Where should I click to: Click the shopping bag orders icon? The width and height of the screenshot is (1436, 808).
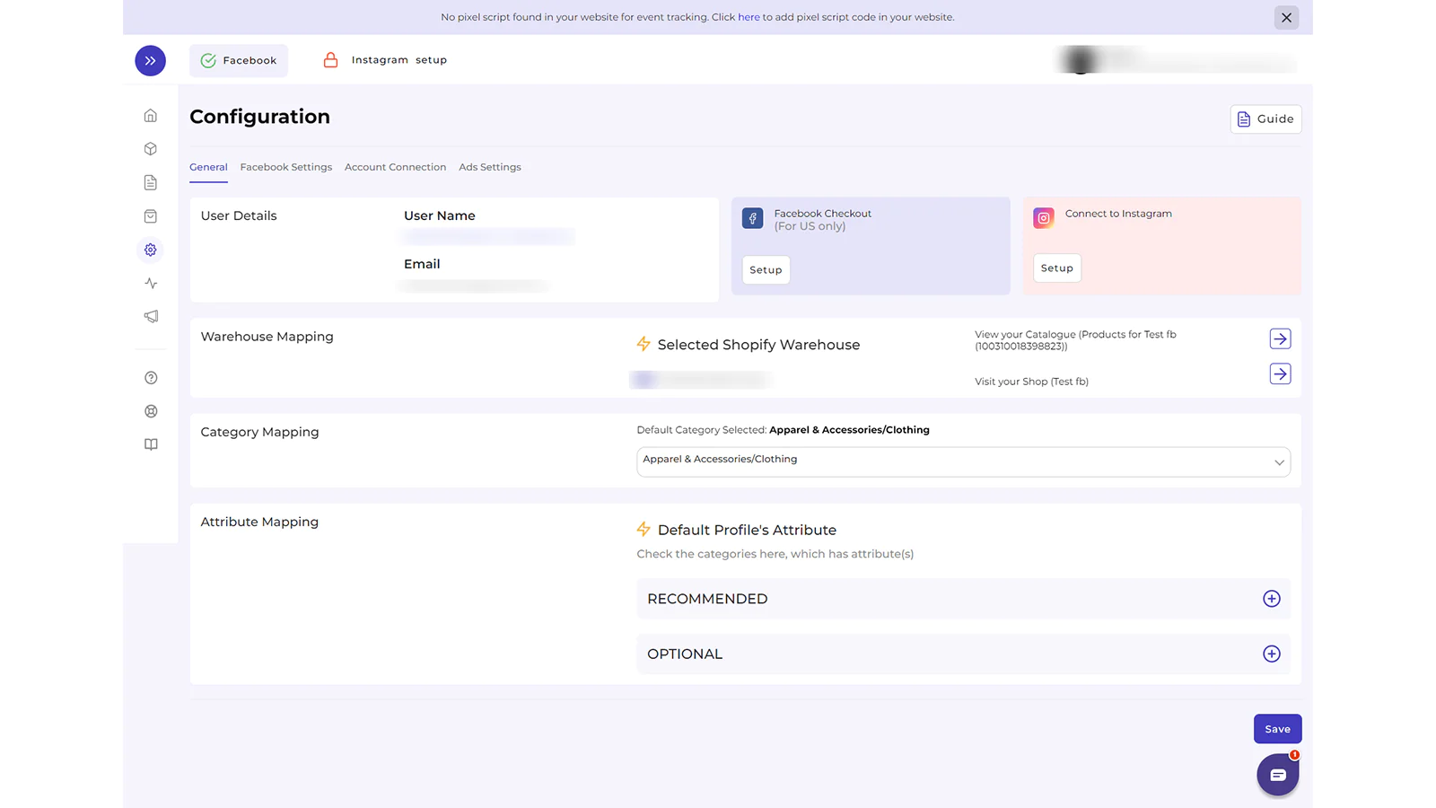(x=151, y=216)
